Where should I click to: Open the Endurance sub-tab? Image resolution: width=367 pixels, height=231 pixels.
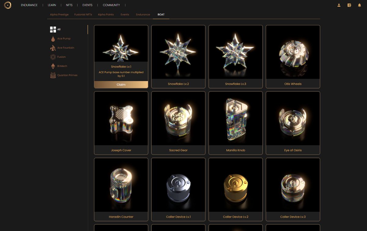[143, 14]
